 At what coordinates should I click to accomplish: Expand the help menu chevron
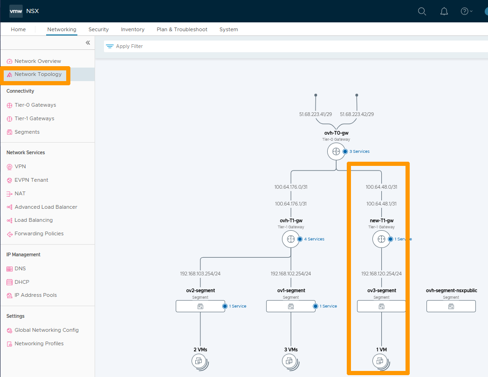pyautogui.click(x=470, y=11)
